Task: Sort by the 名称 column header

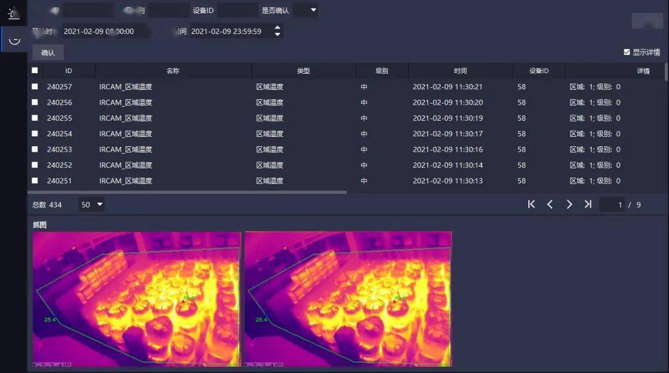Action: [x=173, y=71]
